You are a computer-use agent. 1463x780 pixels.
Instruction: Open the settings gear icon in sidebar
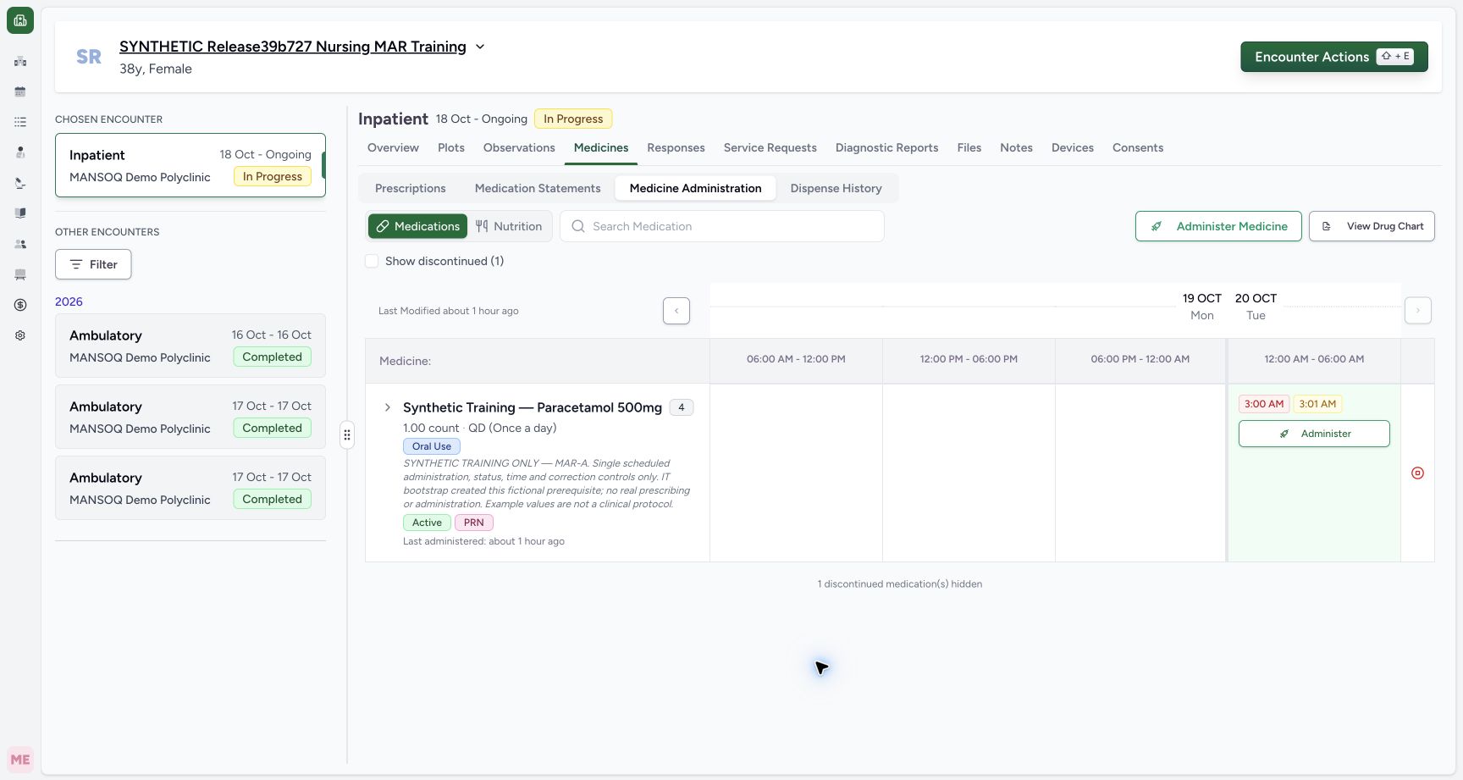(20, 335)
